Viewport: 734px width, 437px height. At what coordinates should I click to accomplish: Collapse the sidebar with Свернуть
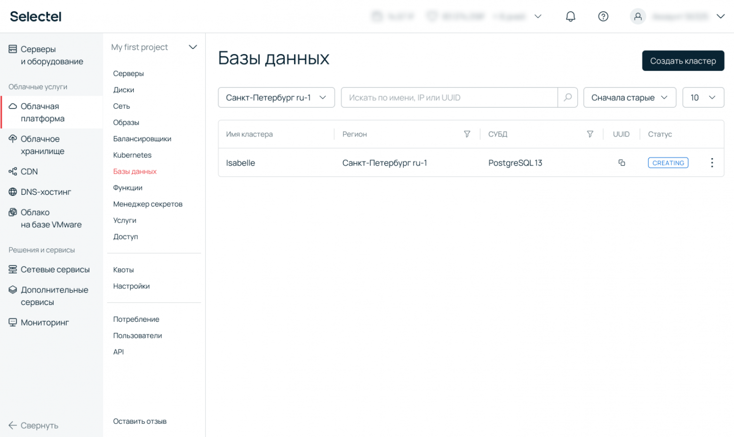(33, 425)
